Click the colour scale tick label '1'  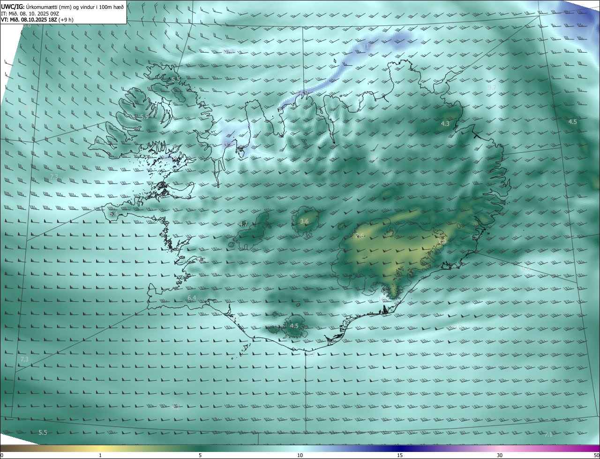100,455
